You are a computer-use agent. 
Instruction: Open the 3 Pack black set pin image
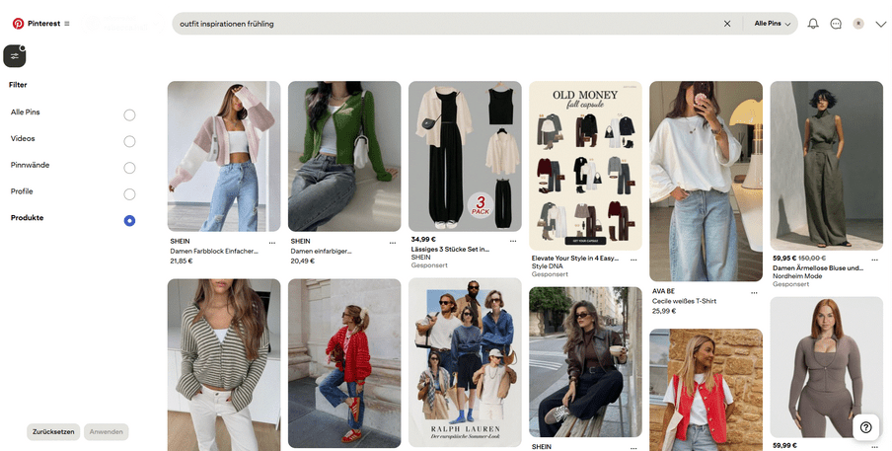465,156
